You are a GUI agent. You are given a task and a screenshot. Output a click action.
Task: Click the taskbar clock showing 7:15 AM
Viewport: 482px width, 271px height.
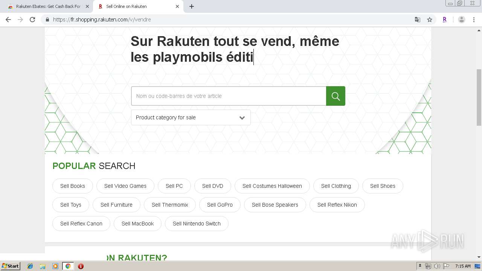point(463,266)
